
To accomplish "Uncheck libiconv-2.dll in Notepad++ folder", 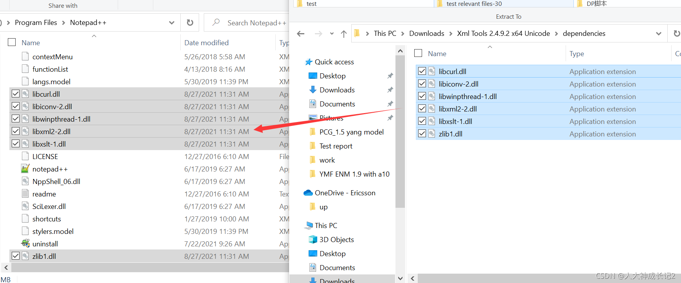I will [16, 106].
